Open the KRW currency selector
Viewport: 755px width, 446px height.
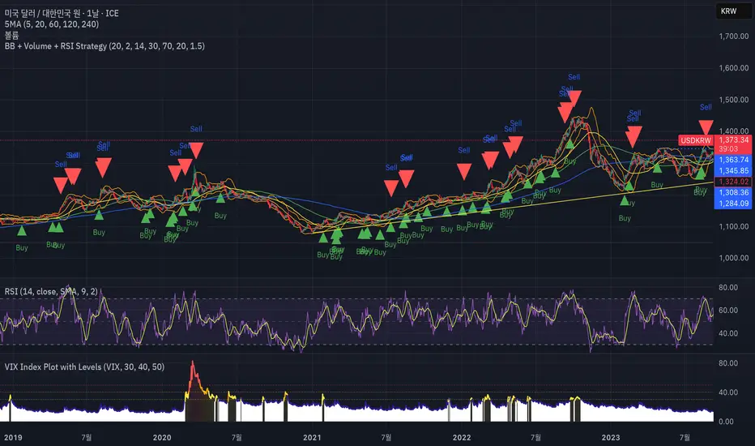[x=733, y=11]
